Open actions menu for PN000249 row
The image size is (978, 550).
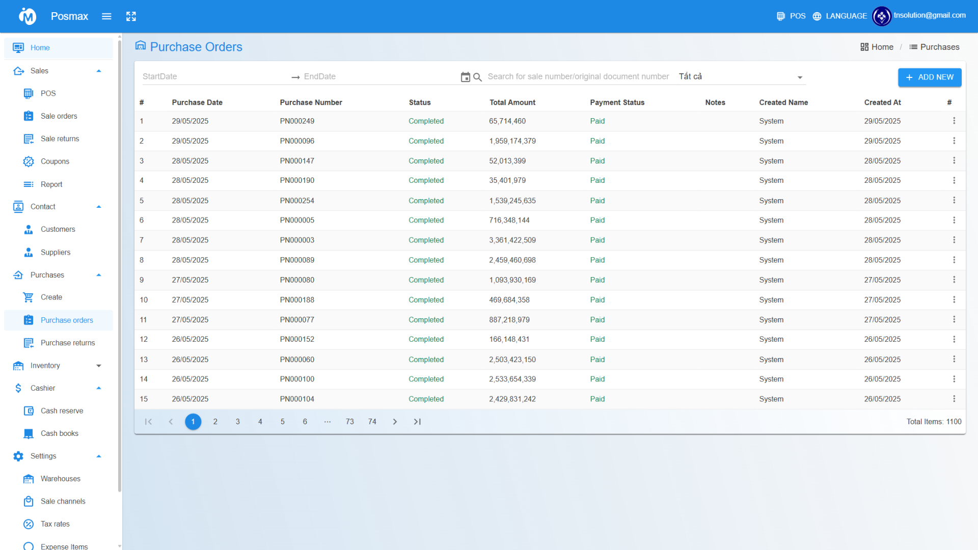[954, 121]
